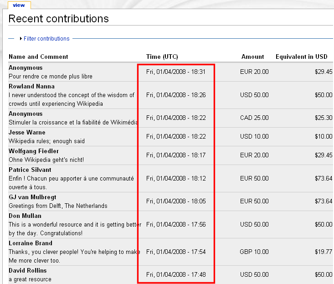Select the time Fri, 01/04/2008 - 18:26

(x=176, y=95)
